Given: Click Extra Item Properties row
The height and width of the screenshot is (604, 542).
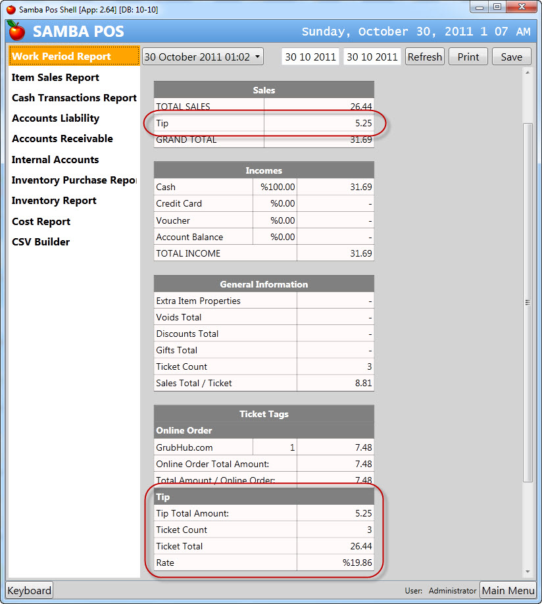Looking at the screenshot, I should pyautogui.click(x=264, y=301).
